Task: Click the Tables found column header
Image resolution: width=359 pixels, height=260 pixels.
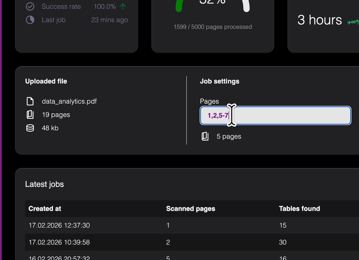Action: tap(299, 209)
